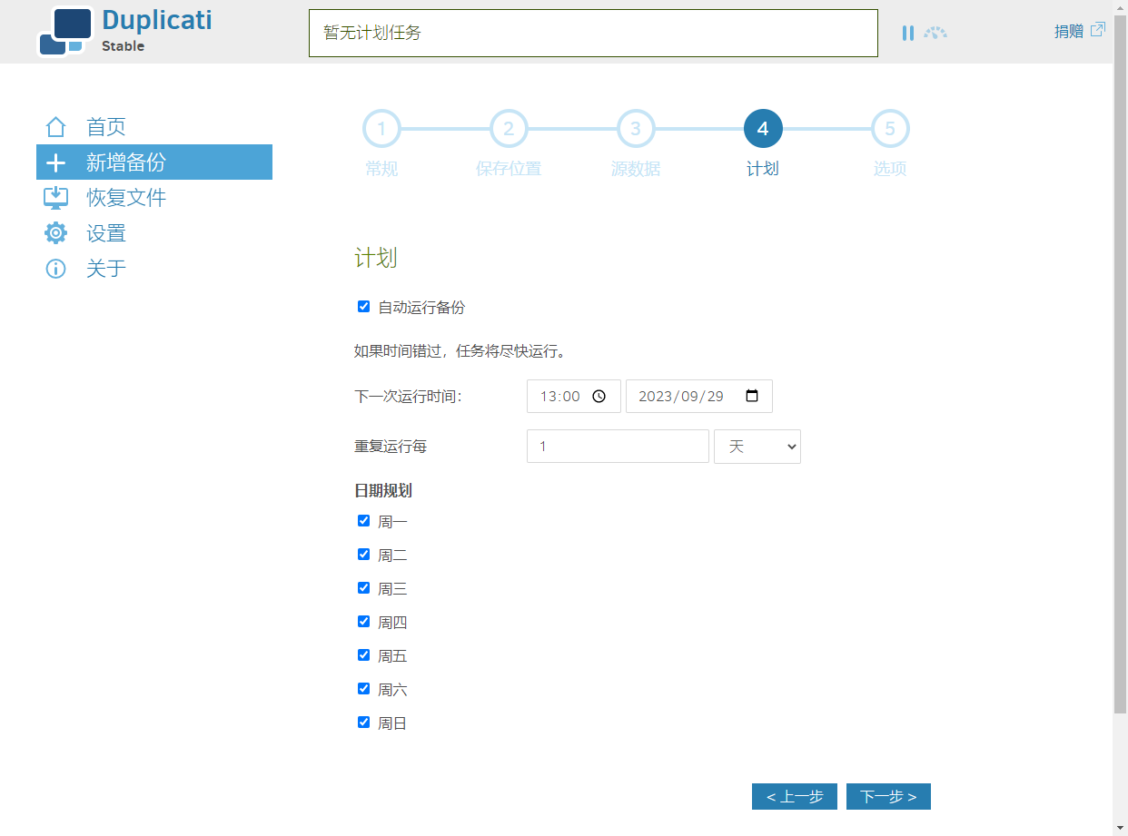Open the throttle speed gauge icon
The height and width of the screenshot is (836, 1128).
click(x=935, y=33)
